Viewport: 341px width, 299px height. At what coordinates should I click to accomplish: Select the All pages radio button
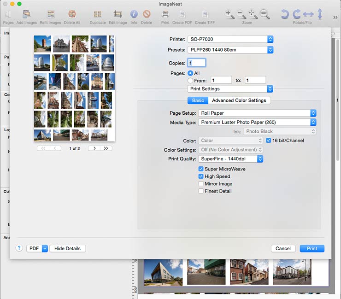pos(190,73)
